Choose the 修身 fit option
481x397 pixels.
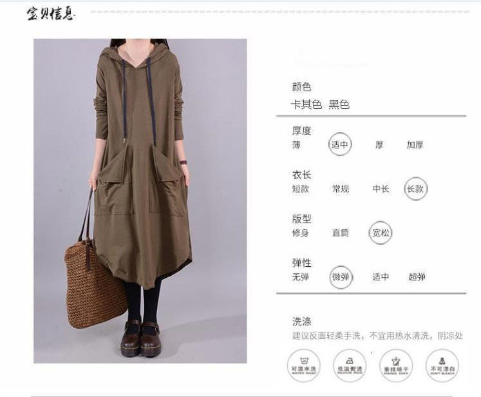coord(300,233)
